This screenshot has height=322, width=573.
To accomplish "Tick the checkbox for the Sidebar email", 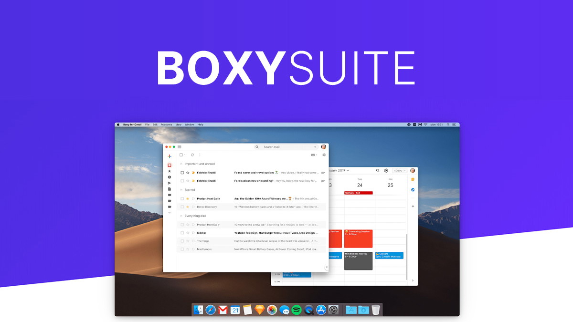I will click(x=182, y=233).
